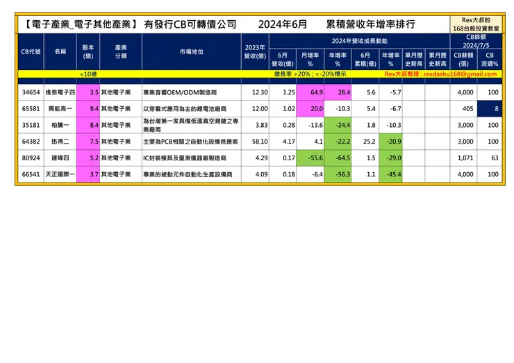Click the green cumulative growth cell -29.0
This screenshot has width=514, height=363.
[390, 158]
